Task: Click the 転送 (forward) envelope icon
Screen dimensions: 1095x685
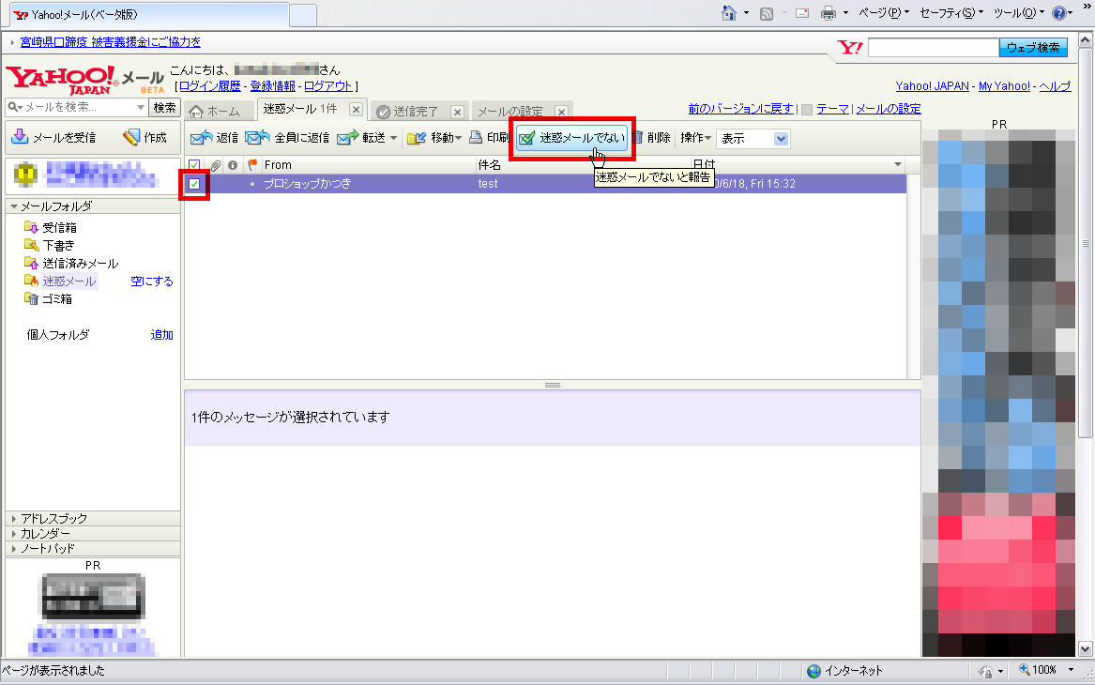Action: [x=347, y=138]
